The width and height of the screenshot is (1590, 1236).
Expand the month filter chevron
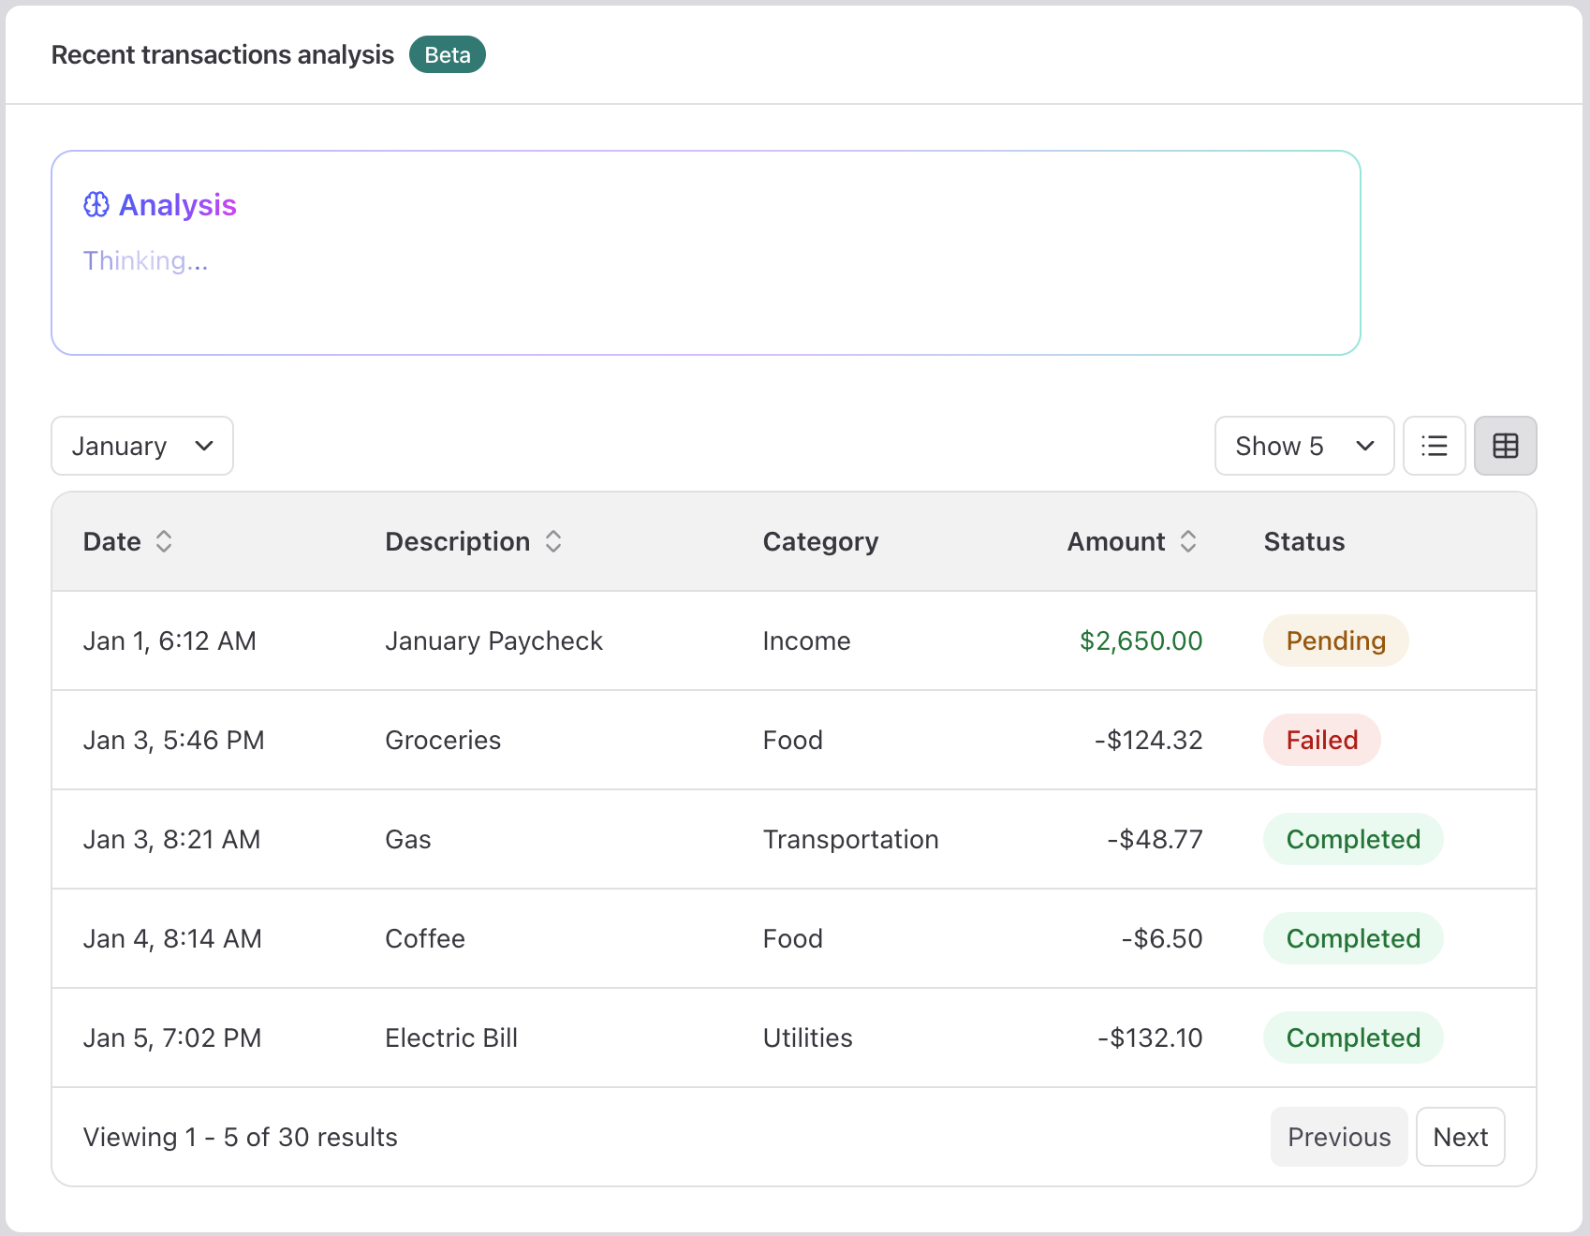tap(205, 446)
